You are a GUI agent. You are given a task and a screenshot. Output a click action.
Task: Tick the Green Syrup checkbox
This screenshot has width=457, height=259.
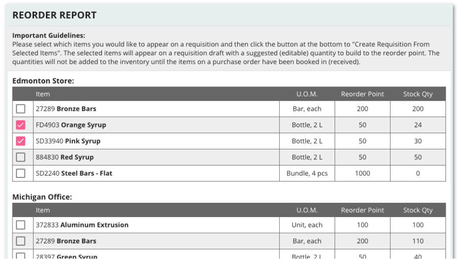click(21, 256)
